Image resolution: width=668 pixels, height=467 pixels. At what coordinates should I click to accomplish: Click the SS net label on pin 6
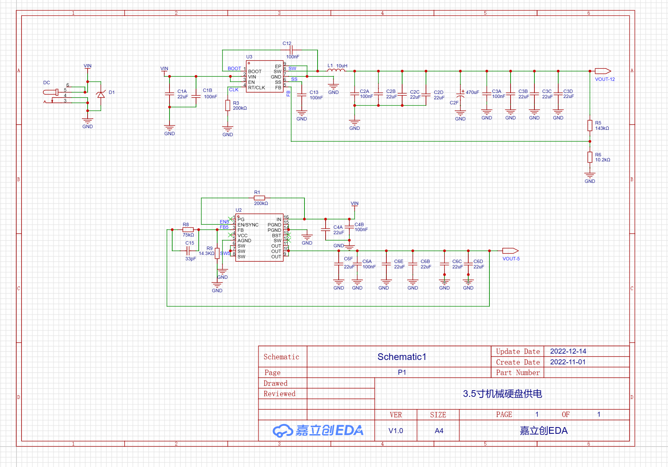pyautogui.click(x=294, y=79)
